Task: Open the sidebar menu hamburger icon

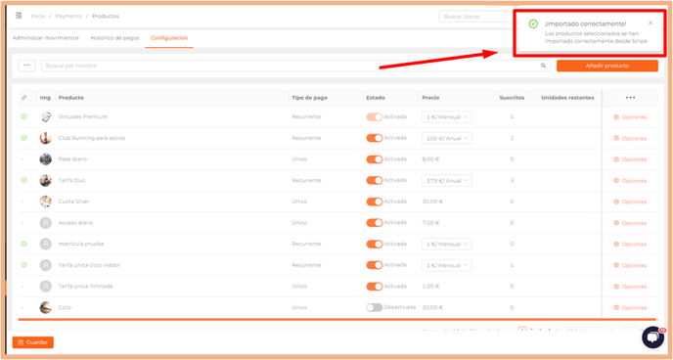Action: click(19, 16)
